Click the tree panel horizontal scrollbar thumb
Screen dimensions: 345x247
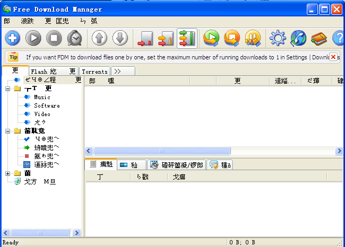[40, 233]
